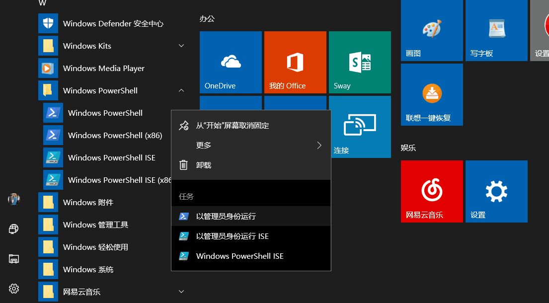
Task: Collapse the Windows PowerShell folder chevron
Action: tap(181, 90)
